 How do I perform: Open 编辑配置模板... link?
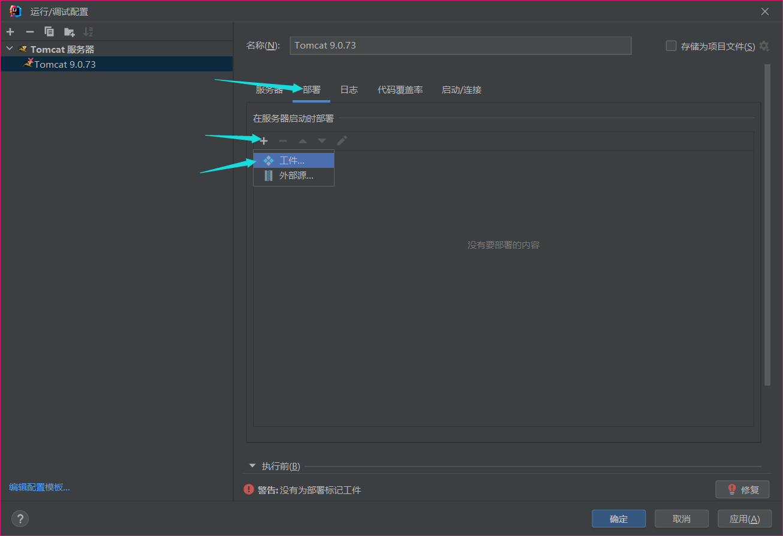(40, 487)
